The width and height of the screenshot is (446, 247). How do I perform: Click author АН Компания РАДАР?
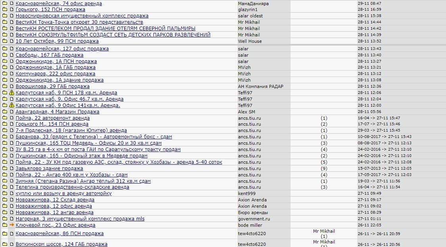point(260,86)
